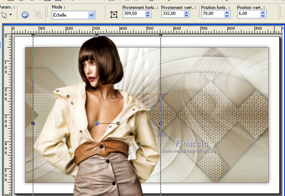Screen dimensions: 285x196
Task: Click the pivot center icon in the toolbar
Action: 114,15
